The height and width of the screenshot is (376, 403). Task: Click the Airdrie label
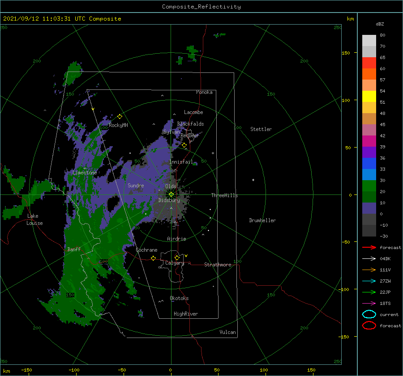pos(176,239)
